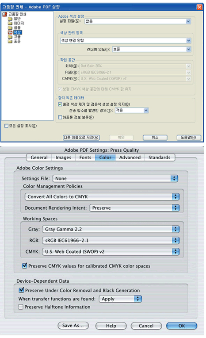Open the Gray working space dropdown
The height and width of the screenshot is (338, 206).
111,229
